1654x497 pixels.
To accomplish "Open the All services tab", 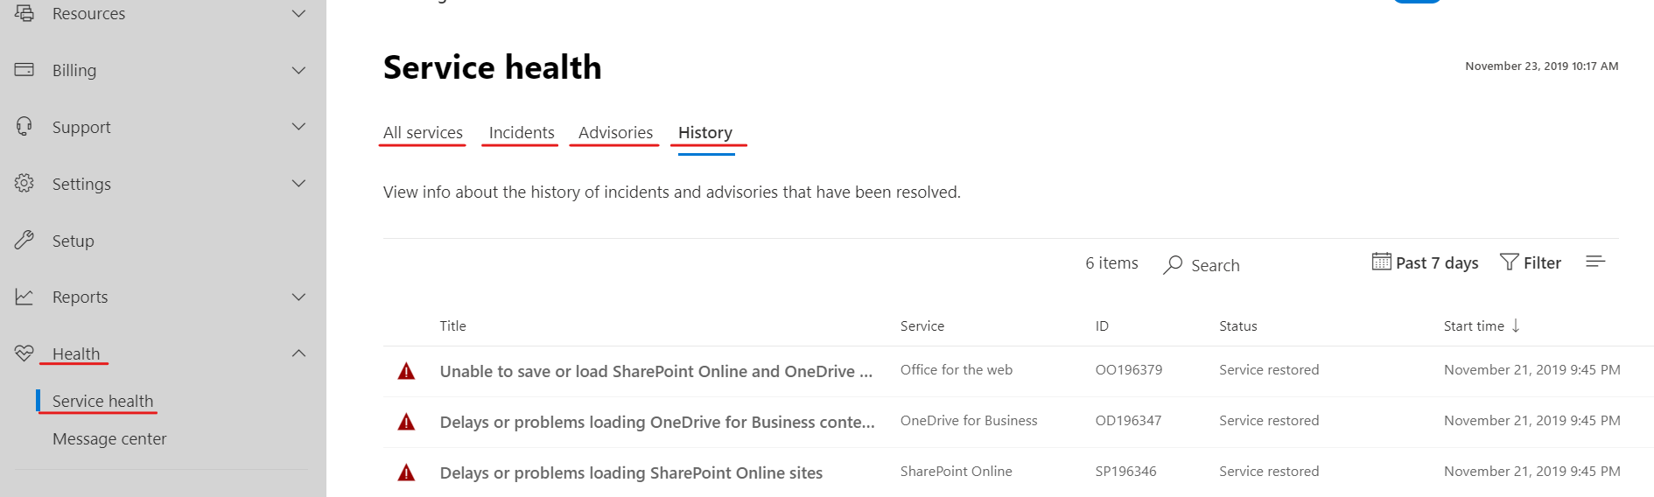I will click(x=423, y=133).
